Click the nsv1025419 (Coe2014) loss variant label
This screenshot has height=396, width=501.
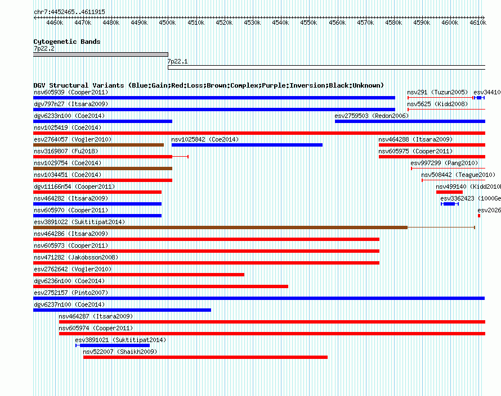point(68,128)
